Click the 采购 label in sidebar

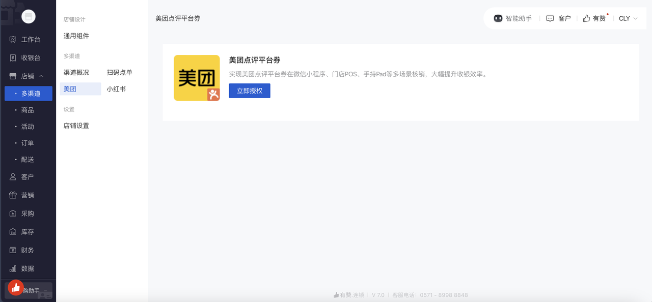click(x=28, y=214)
